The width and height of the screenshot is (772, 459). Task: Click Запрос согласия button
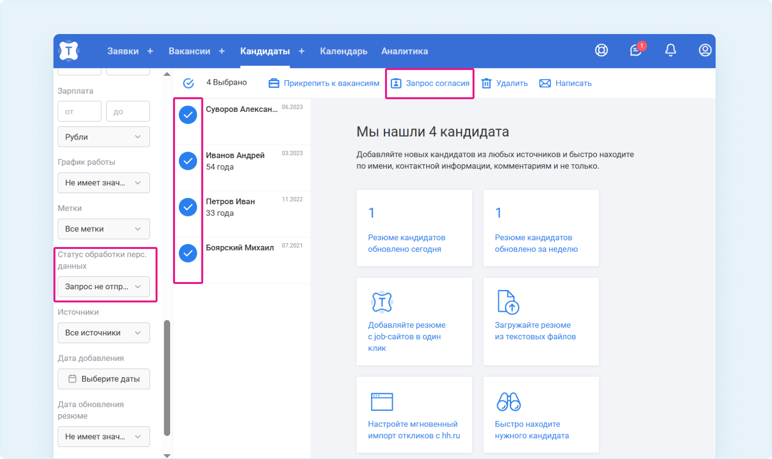pos(430,84)
